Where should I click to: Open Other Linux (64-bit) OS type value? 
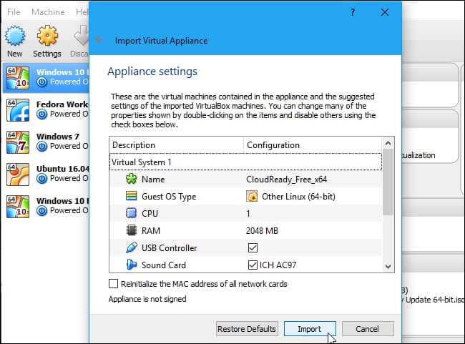tap(297, 197)
